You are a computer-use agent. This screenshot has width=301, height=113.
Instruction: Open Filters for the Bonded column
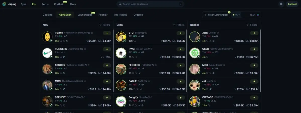pyautogui.click(x=252, y=25)
